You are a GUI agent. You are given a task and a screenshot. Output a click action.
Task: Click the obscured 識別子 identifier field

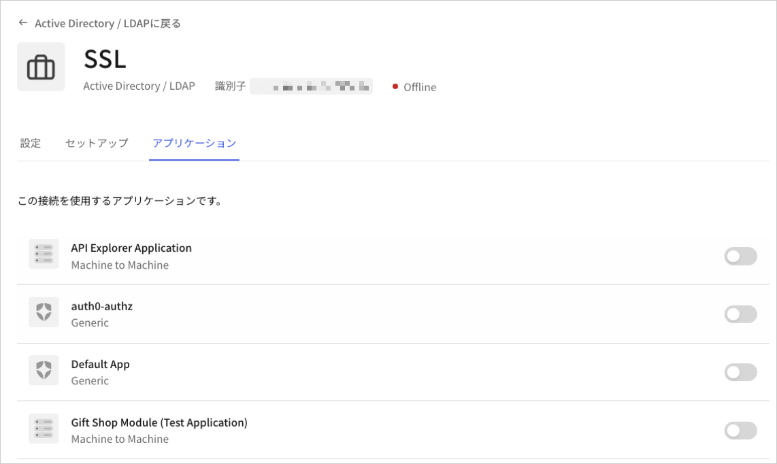(x=311, y=86)
